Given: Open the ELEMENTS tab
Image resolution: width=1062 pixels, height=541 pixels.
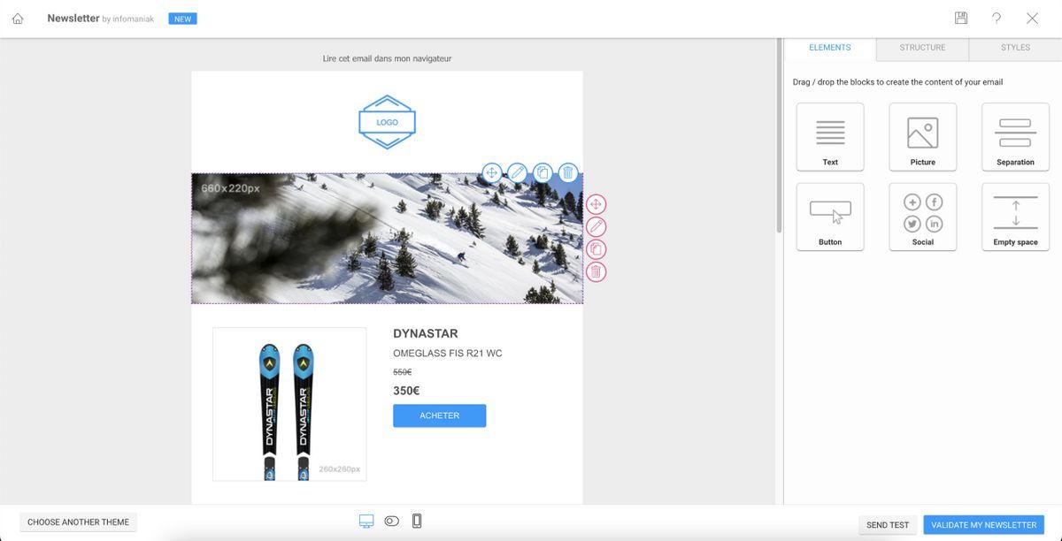Looking at the screenshot, I should (830, 48).
